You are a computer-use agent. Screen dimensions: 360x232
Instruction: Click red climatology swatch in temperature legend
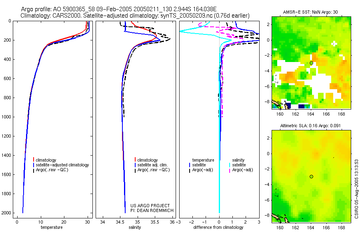pyautogui.click(x=34, y=160)
